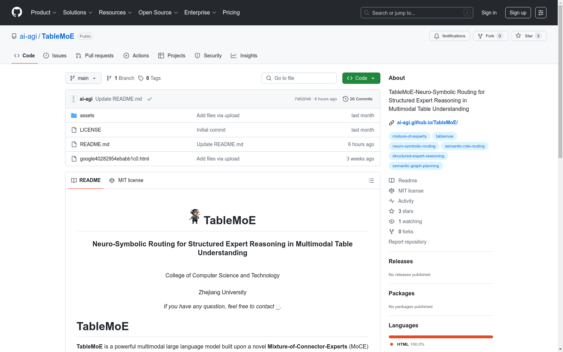Click the ai-agi avatar in commit row

pyautogui.click(x=74, y=99)
